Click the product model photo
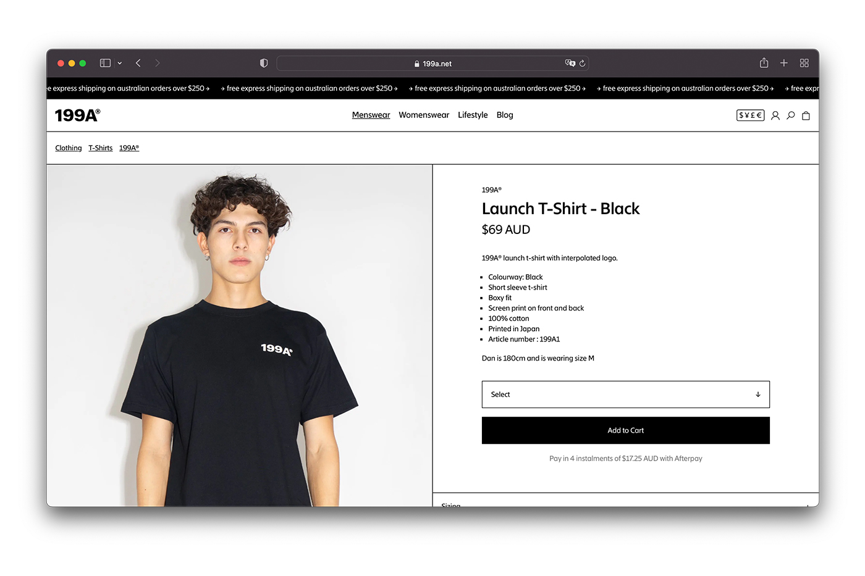 (240, 336)
